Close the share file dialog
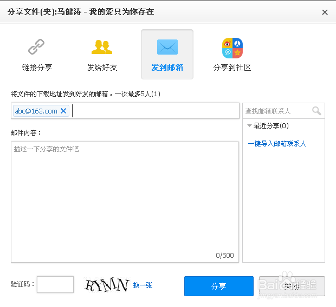This screenshot has width=336, height=307. pos(325,12)
